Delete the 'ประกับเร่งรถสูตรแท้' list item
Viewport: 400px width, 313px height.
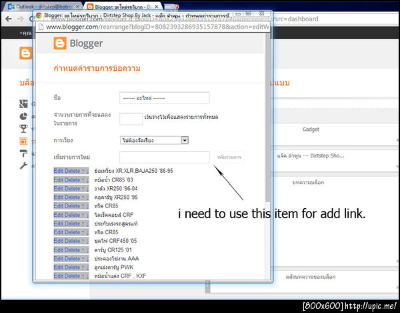click(73, 224)
